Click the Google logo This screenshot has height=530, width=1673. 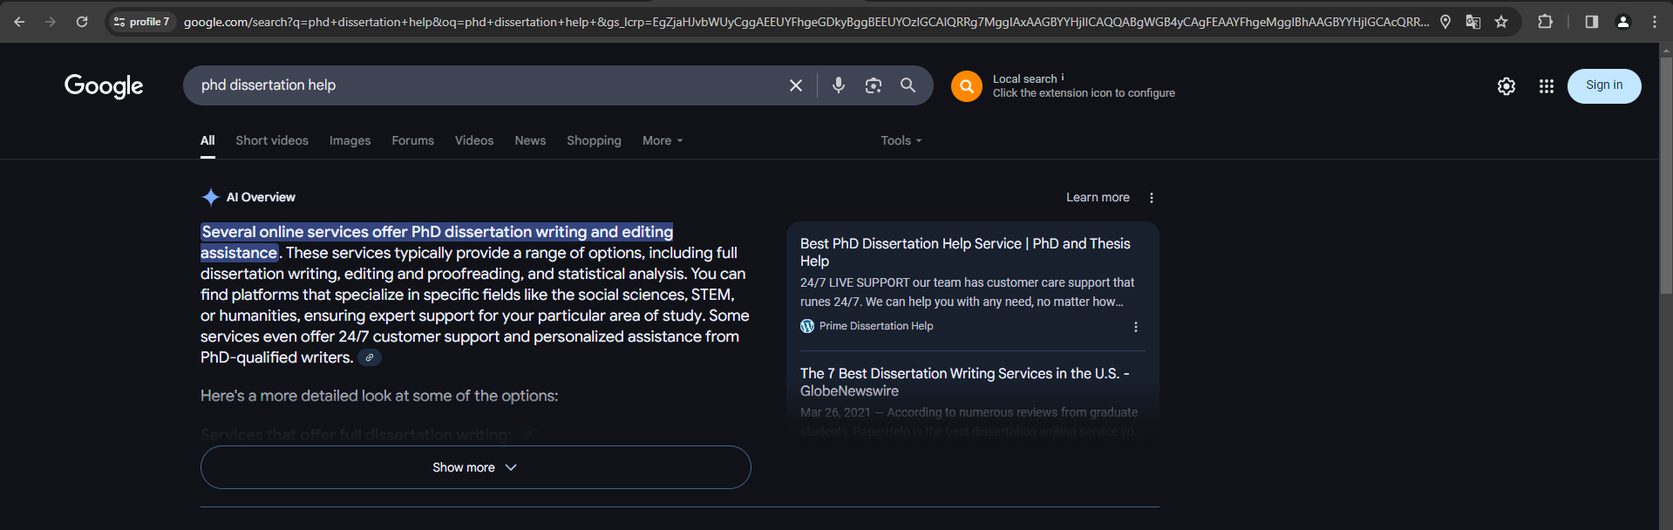104,85
